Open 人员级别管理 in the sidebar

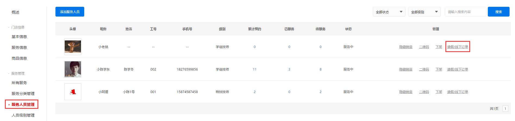tap(23, 115)
